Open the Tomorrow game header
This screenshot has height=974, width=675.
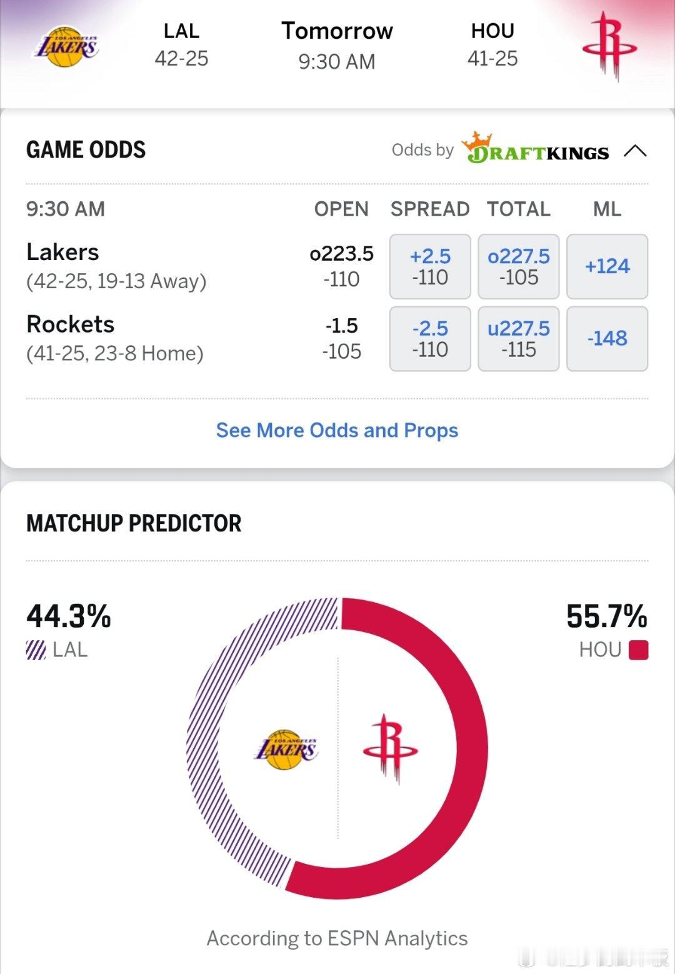[337, 44]
